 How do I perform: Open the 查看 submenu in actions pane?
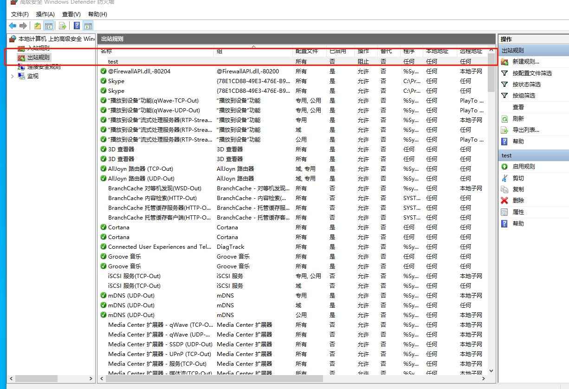518,107
